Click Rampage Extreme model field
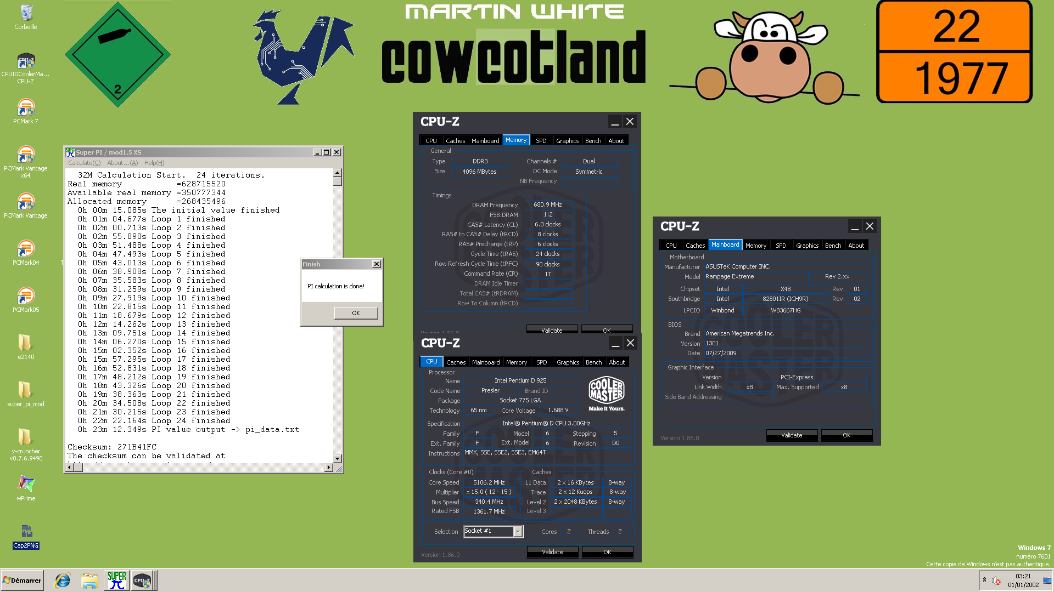The width and height of the screenshot is (1054, 592). 755,276
